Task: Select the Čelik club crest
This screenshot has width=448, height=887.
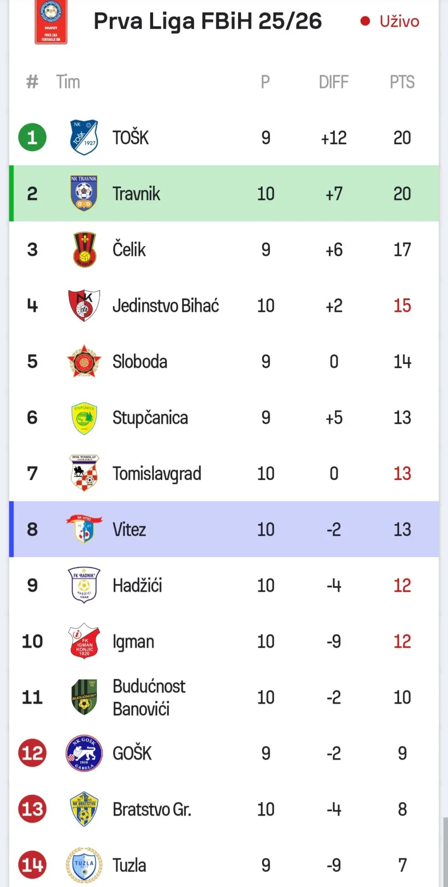Action: tap(85, 249)
